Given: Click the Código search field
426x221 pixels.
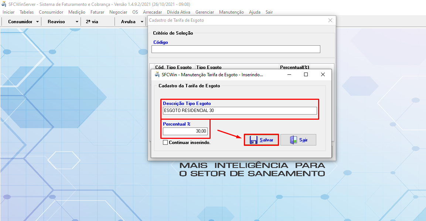Looking at the screenshot, I should [x=236, y=49].
